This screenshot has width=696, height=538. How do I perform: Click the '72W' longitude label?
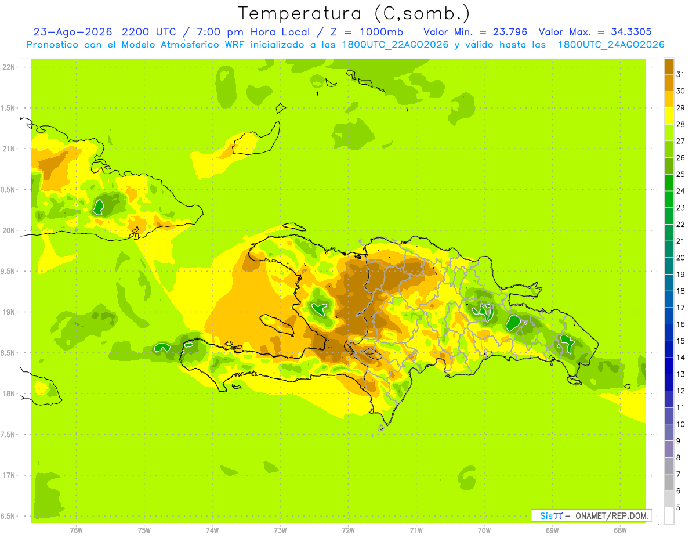coord(348,530)
